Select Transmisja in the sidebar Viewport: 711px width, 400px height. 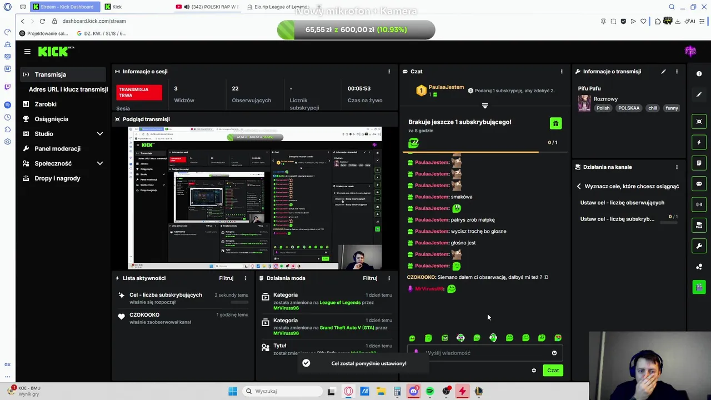coord(63,74)
